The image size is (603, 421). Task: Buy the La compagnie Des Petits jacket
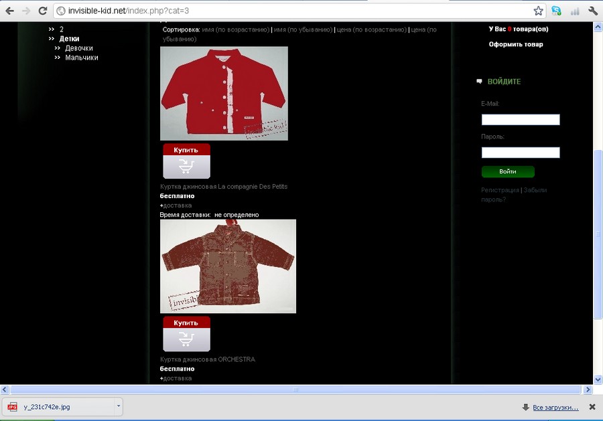pos(186,161)
